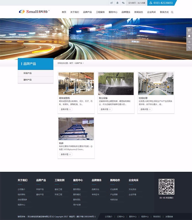Image resolution: width=192 pixels, height=220 pixels.
Task: Click the 轨排 product title
Action: (61, 143)
